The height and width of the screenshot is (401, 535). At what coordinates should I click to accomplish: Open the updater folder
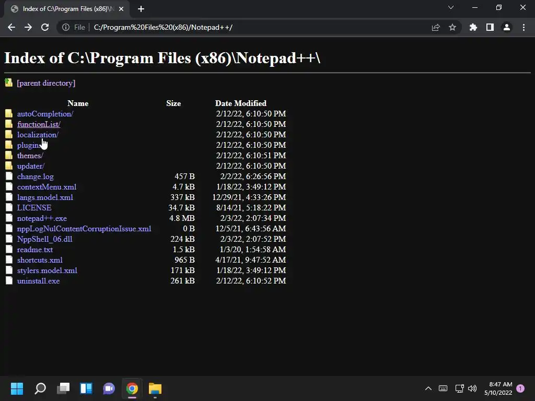pos(31,166)
